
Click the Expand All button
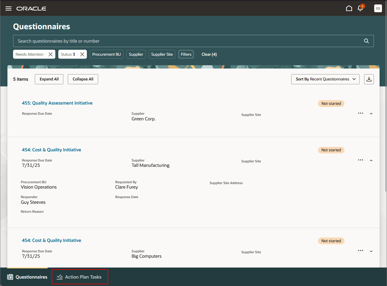point(49,79)
